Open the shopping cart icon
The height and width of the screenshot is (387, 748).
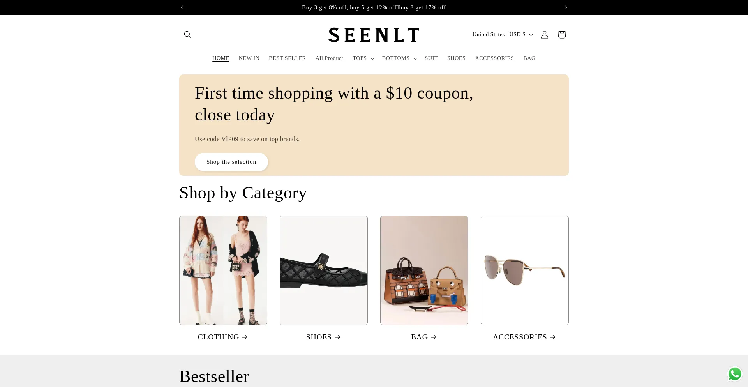point(561,35)
